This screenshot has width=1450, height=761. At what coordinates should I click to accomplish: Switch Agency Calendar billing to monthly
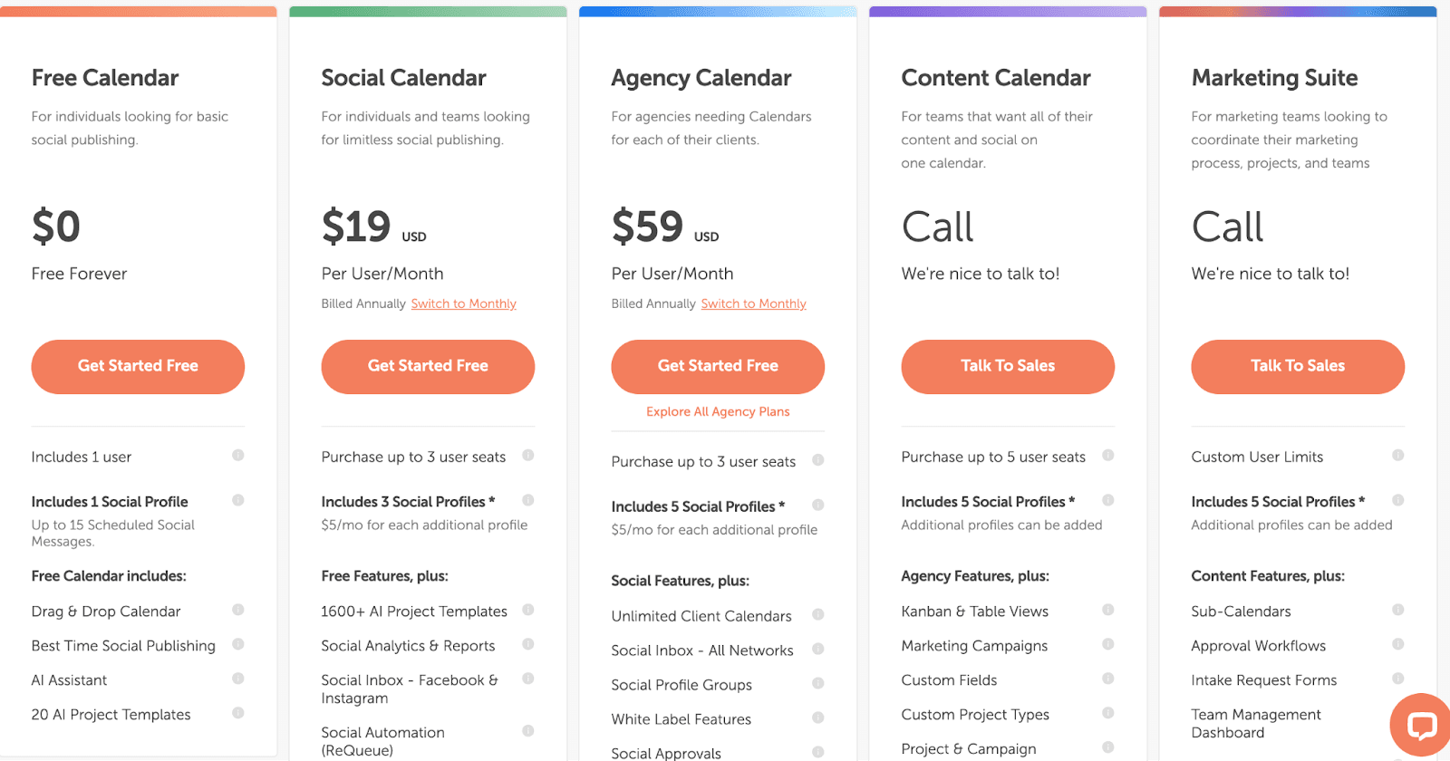pos(753,303)
